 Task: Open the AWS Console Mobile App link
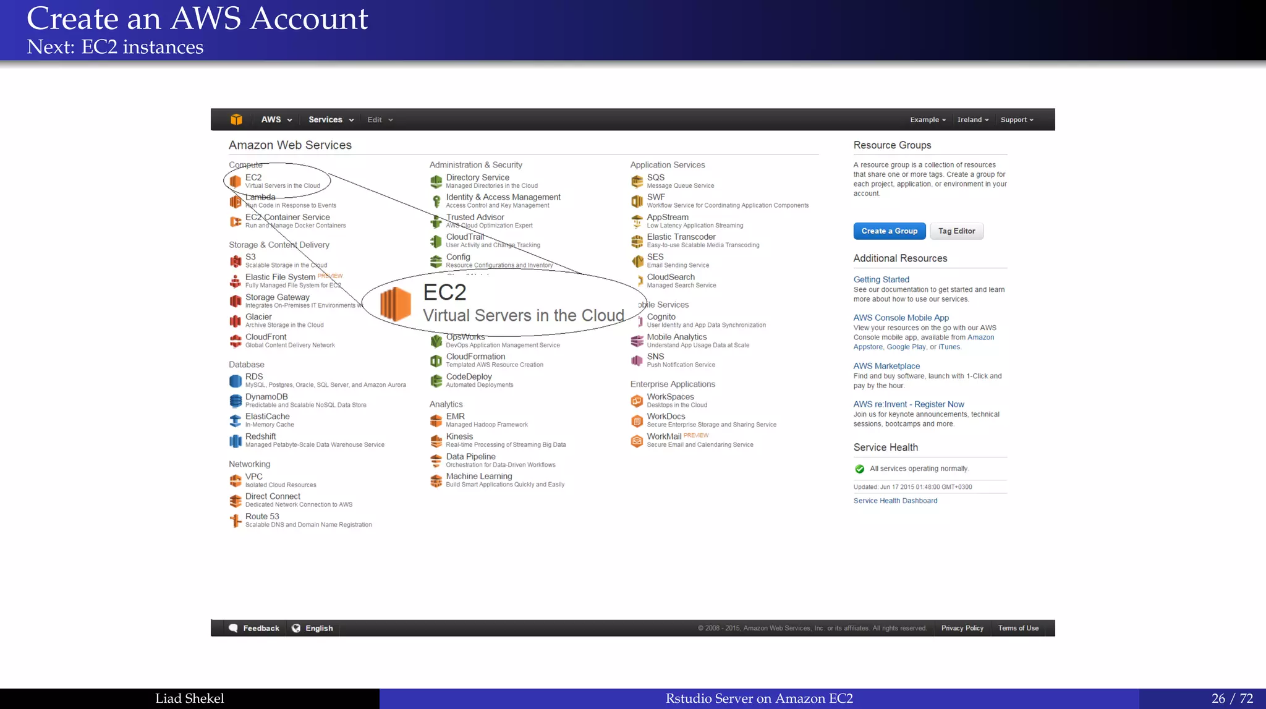[901, 318]
